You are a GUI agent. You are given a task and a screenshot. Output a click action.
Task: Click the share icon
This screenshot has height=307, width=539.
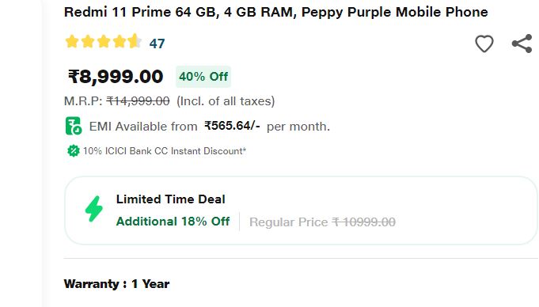[x=522, y=44]
